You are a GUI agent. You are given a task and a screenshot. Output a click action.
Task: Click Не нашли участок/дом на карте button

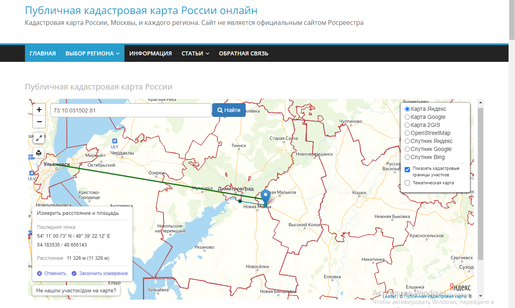[76, 290]
